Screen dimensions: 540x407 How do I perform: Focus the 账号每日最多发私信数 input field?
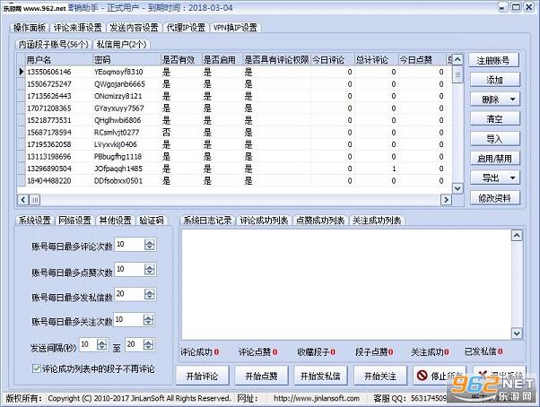click(x=129, y=294)
